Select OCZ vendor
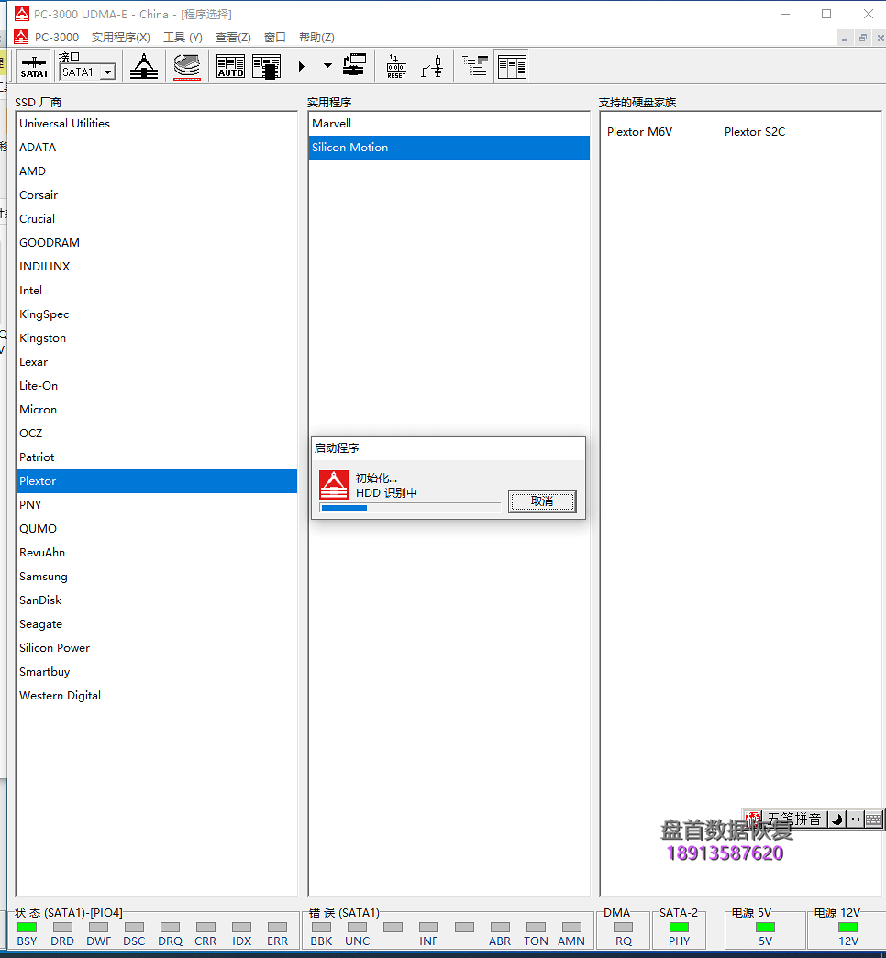 [157, 434]
